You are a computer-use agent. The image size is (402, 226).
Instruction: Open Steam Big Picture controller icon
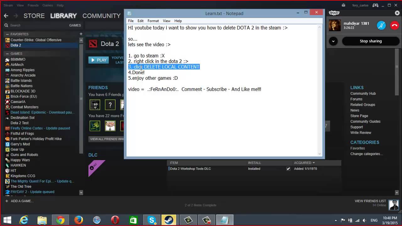click(x=375, y=5)
